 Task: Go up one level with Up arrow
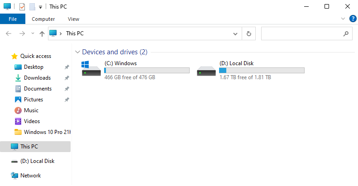42,34
